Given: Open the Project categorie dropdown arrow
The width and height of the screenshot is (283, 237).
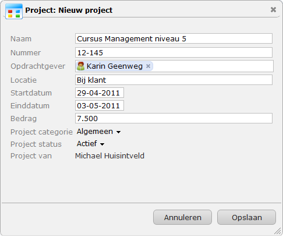Looking at the screenshot, I should [118, 132].
